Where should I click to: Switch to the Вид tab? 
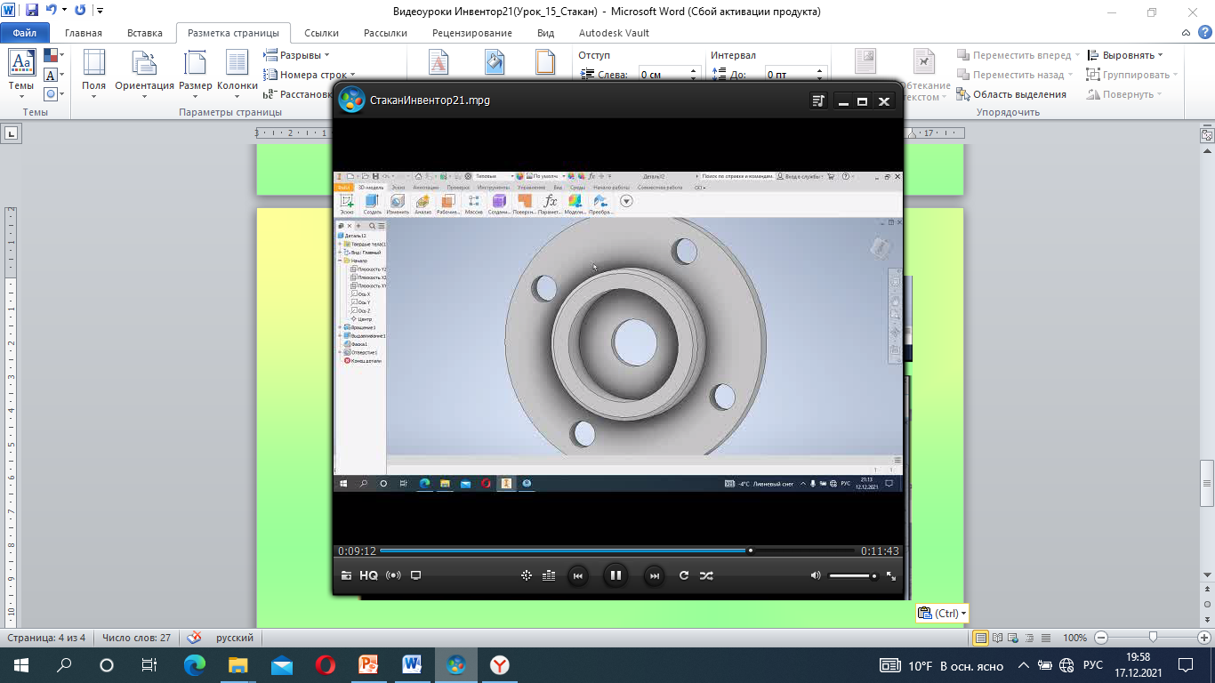point(546,33)
